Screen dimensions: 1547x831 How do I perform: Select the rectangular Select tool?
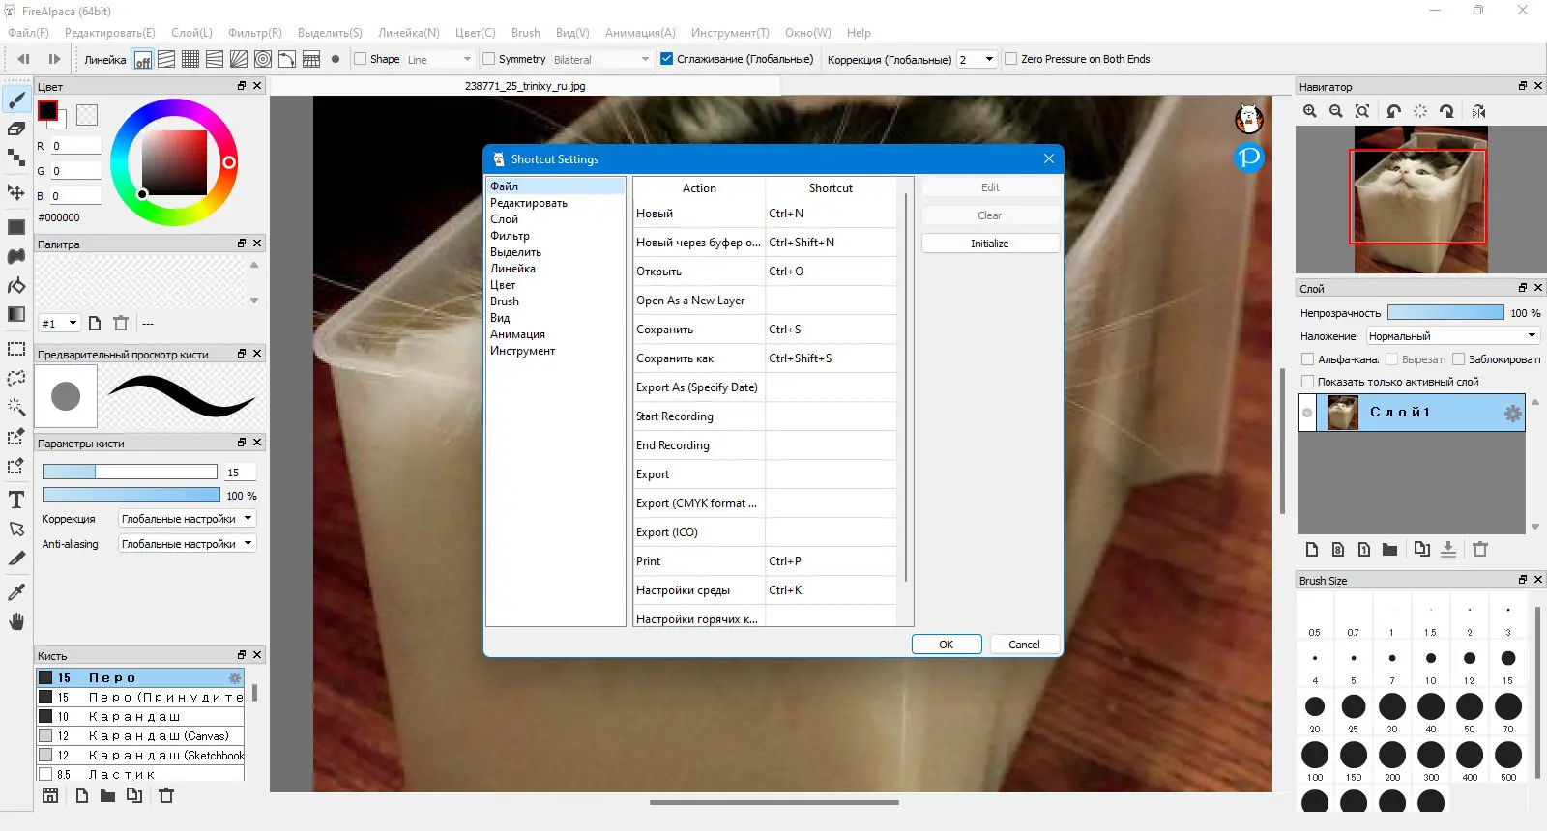point(16,349)
